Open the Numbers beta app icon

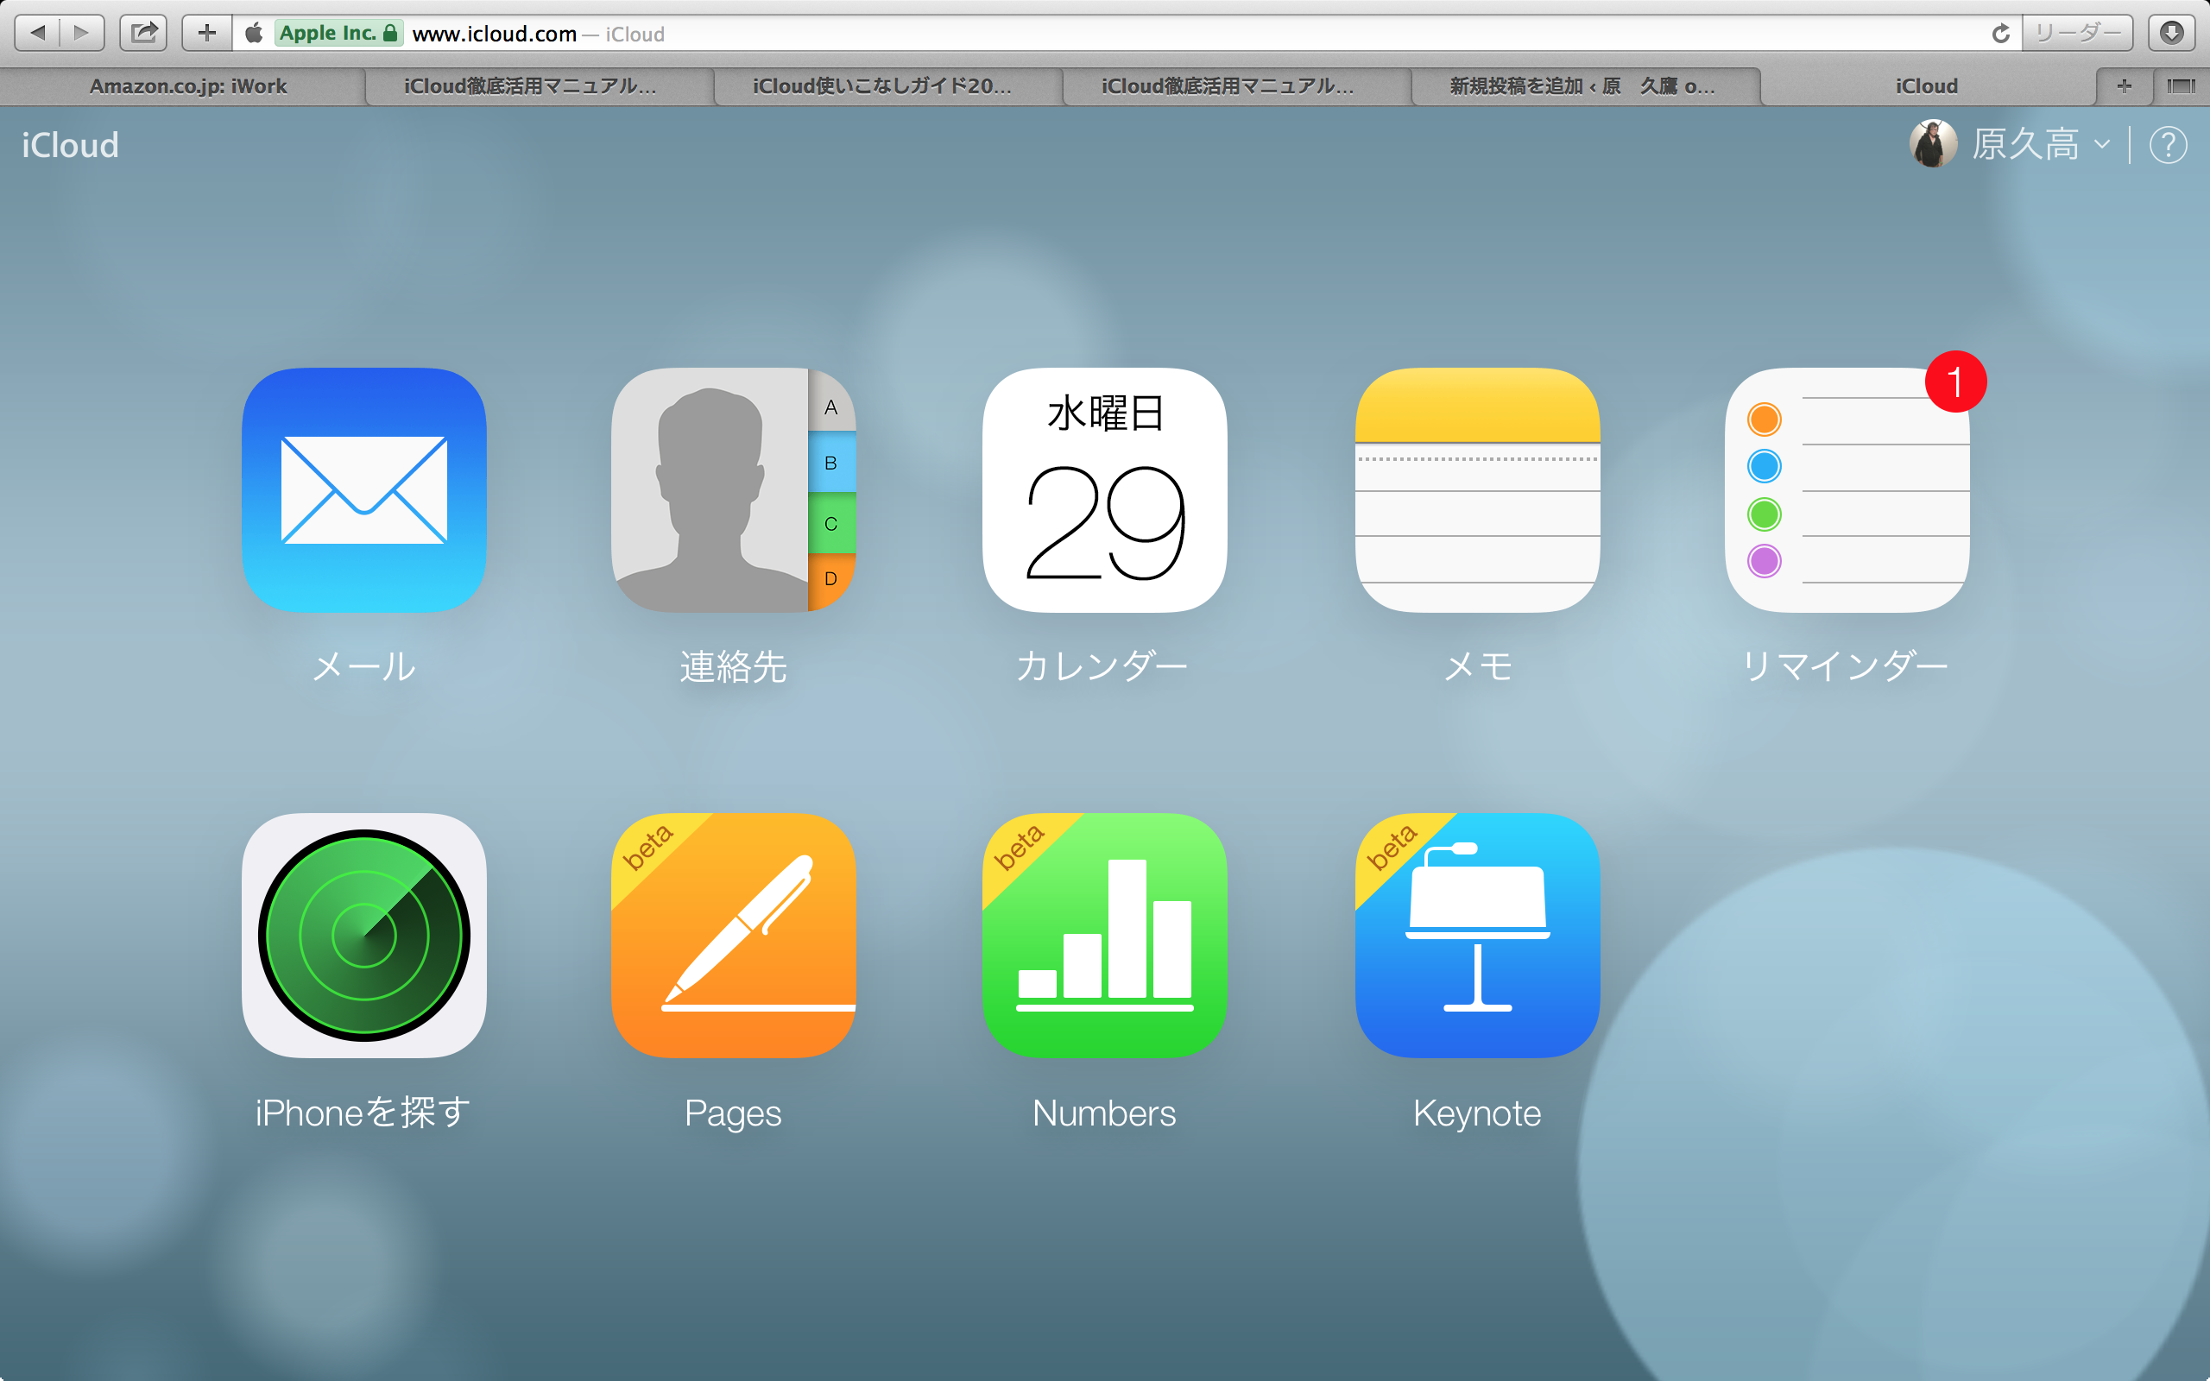[x=1104, y=936]
